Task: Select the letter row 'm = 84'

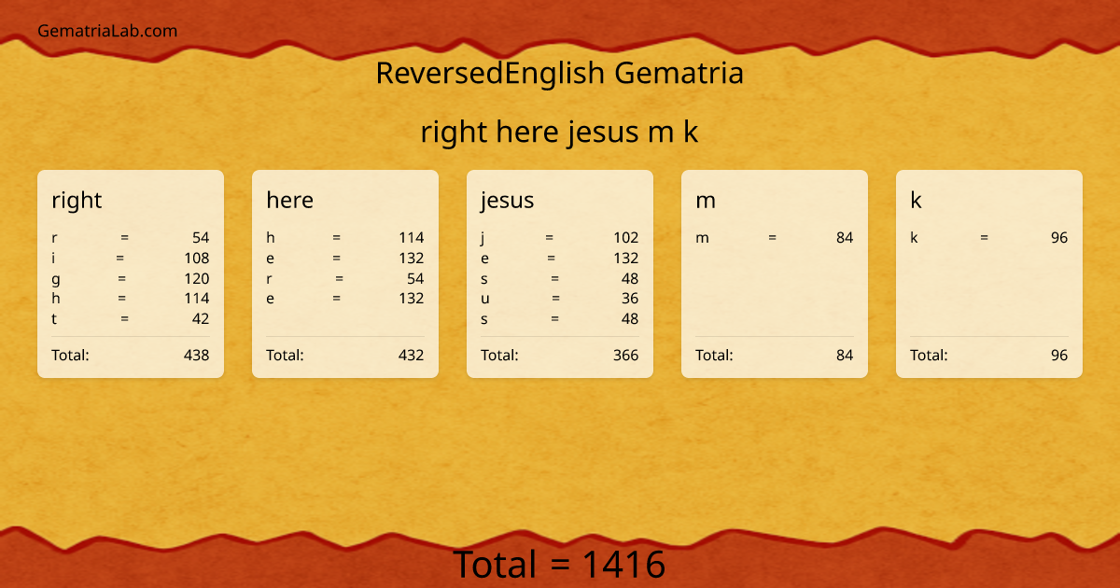Action: pyautogui.click(x=775, y=238)
